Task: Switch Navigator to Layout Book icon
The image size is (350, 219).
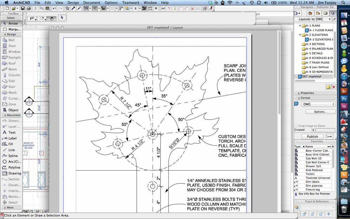Action: point(325,13)
